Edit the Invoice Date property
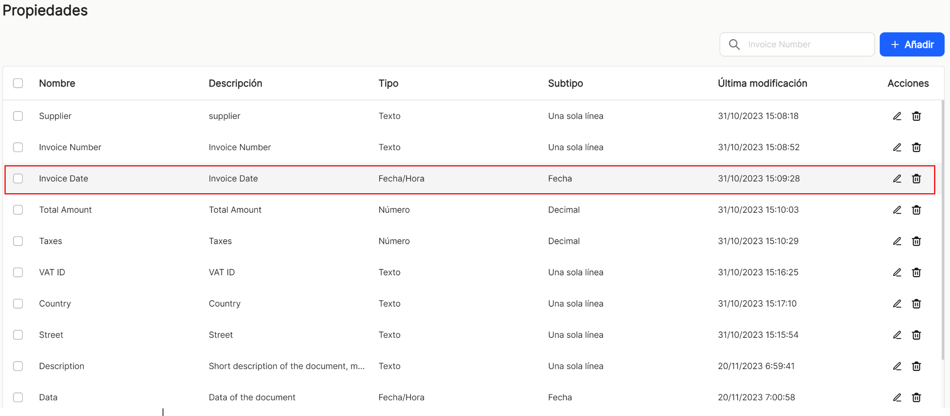Viewport: 950px width, 416px height. 897,179
